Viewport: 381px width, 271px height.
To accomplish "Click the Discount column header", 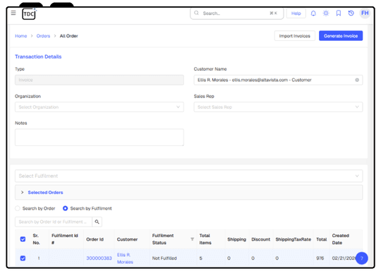I will (261, 239).
